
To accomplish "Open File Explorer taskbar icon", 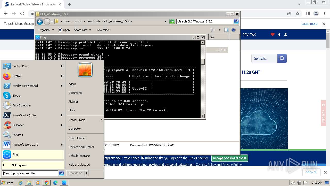I will 29,183.
